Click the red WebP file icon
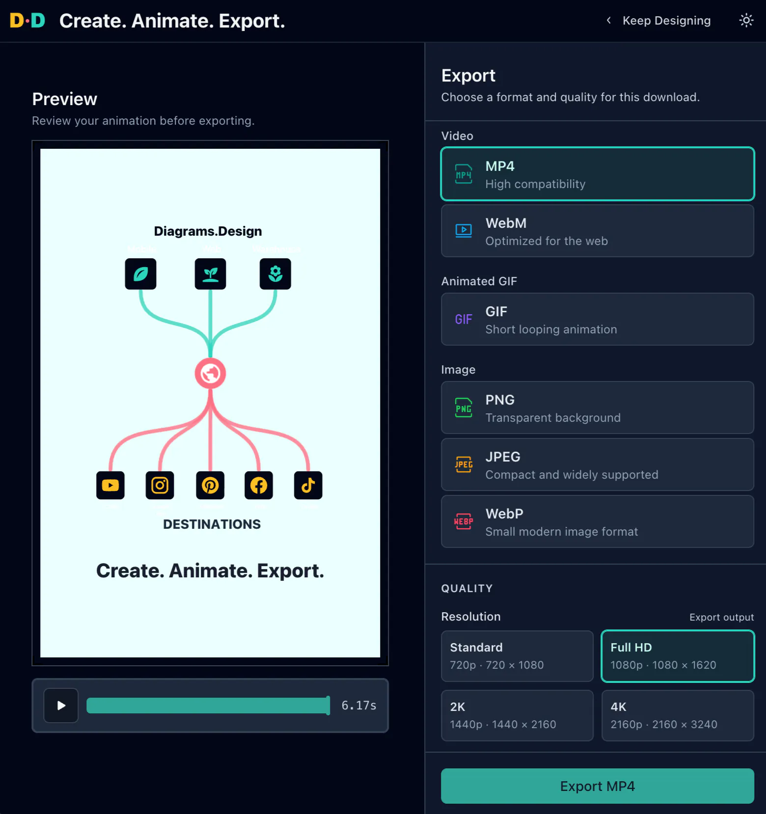The image size is (766, 814). coord(463,521)
